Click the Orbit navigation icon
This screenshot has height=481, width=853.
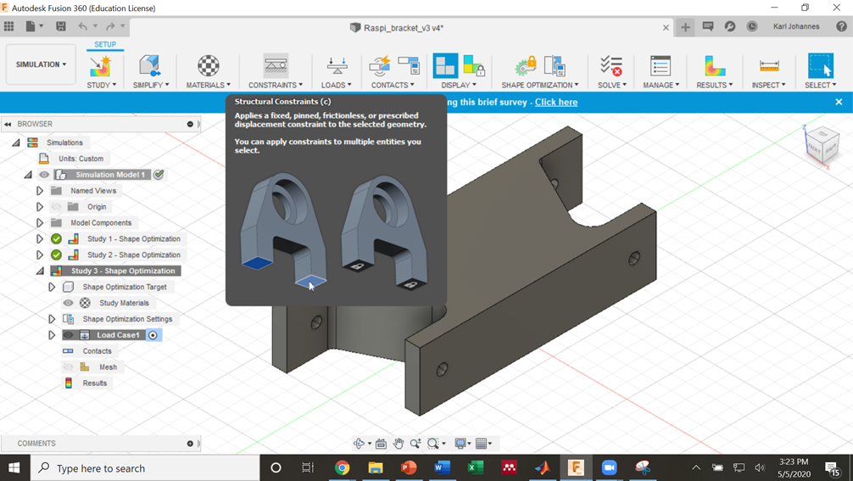[x=359, y=444]
